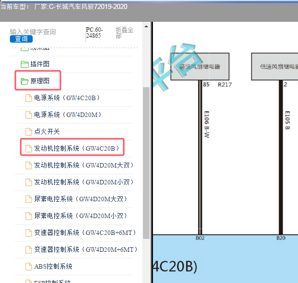Click file icon beside 发动机控制系统（GW4D20M小双）
The width and height of the screenshot is (298, 283).
pyautogui.click(x=29, y=182)
